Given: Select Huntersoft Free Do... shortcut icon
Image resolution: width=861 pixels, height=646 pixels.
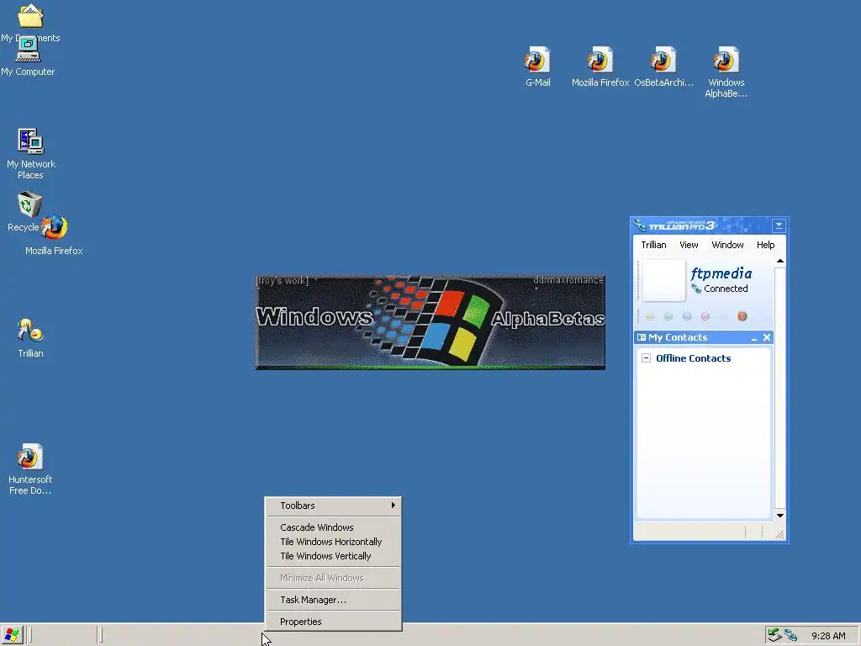Looking at the screenshot, I should pos(29,457).
